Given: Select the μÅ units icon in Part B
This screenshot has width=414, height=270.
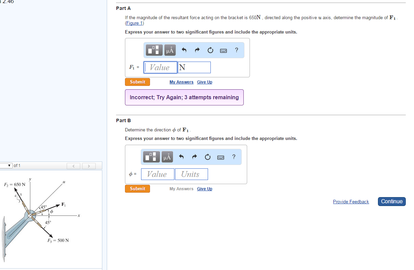Looking at the screenshot, I should coord(167,157).
